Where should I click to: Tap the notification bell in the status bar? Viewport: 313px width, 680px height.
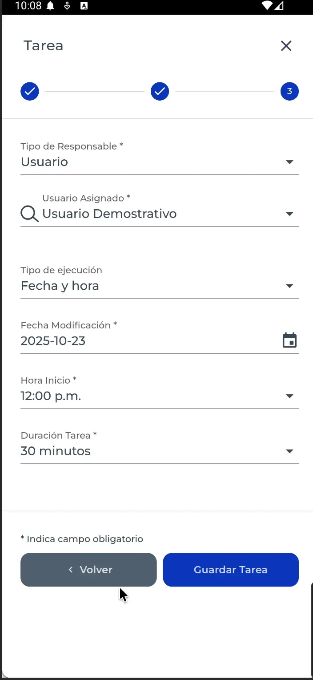(x=50, y=6)
